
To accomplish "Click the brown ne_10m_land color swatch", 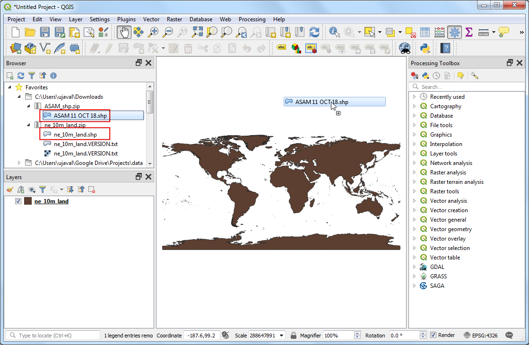I will 28,201.
